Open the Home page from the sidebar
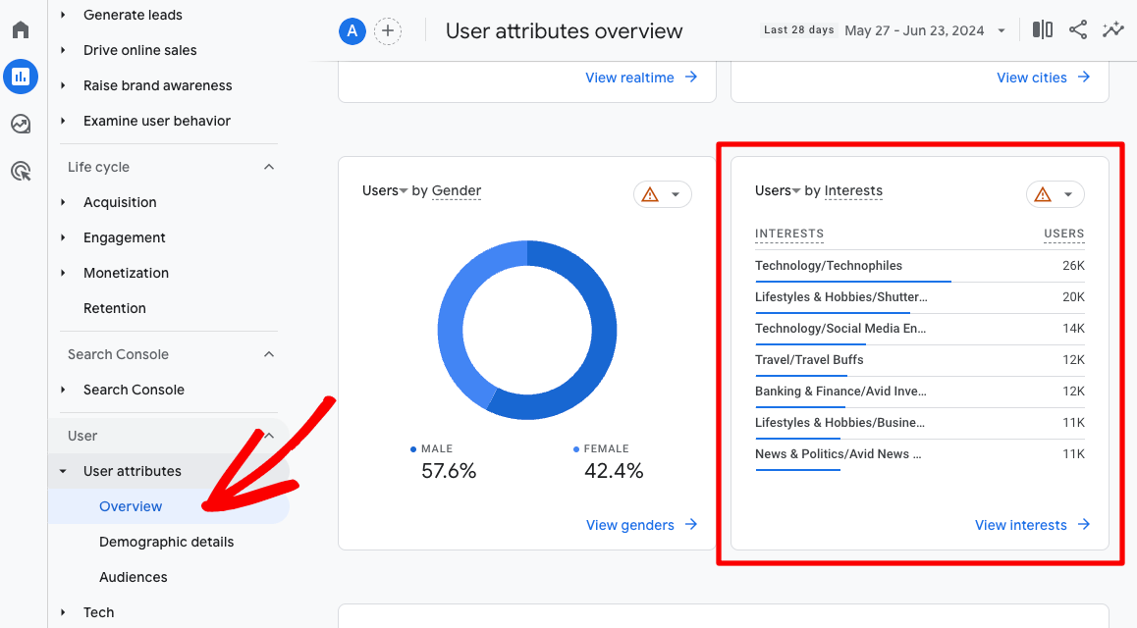Viewport: 1137px width, 628px height. [x=21, y=28]
